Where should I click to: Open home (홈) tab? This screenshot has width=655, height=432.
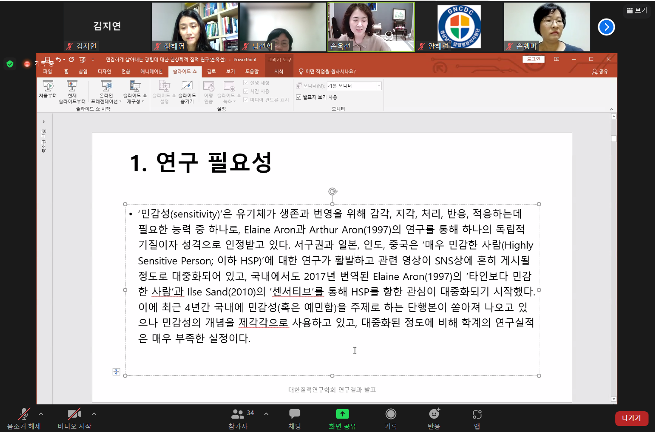(x=66, y=72)
